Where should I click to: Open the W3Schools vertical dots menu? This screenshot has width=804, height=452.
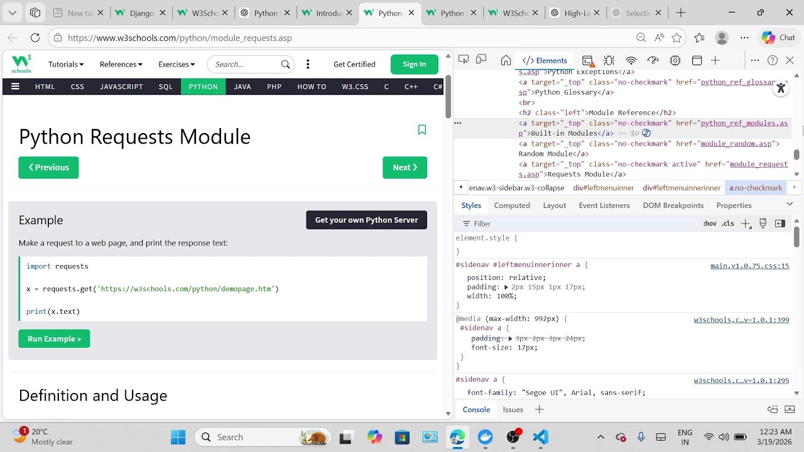pyautogui.click(x=308, y=64)
